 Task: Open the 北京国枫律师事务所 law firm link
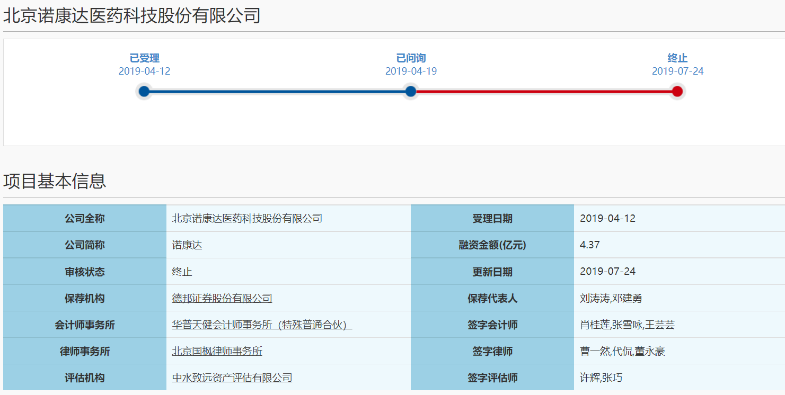point(217,351)
